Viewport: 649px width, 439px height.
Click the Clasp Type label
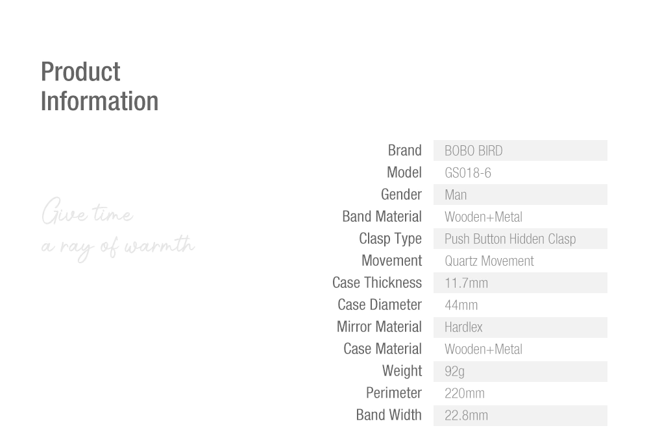click(x=390, y=239)
